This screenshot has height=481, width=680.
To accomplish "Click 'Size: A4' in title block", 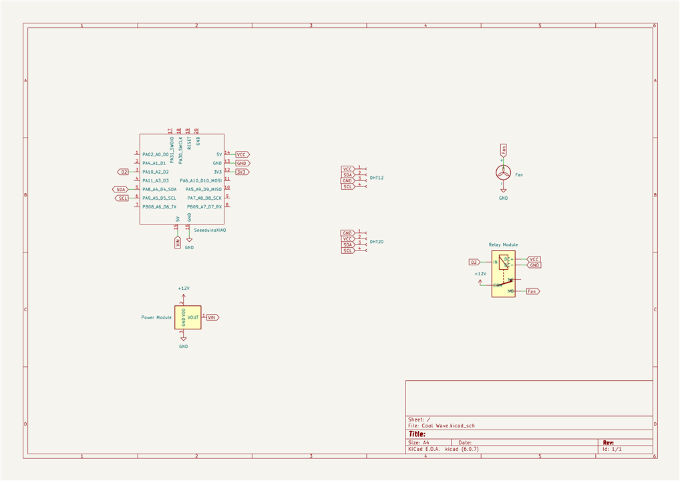I will [419, 443].
